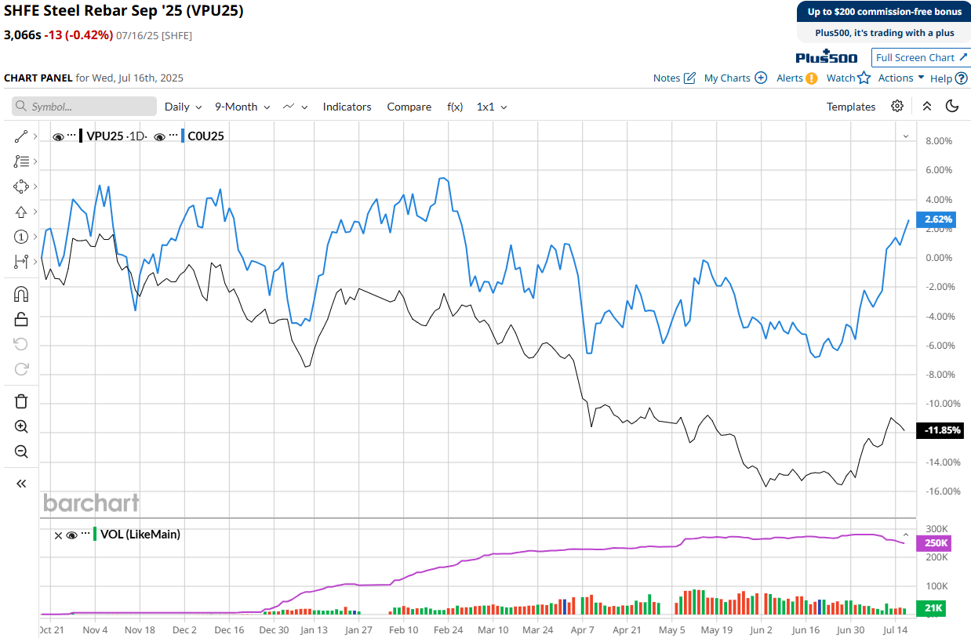The image size is (971, 638).
Task: Hide the VOL indicator eye icon
Action: pyautogui.click(x=71, y=535)
